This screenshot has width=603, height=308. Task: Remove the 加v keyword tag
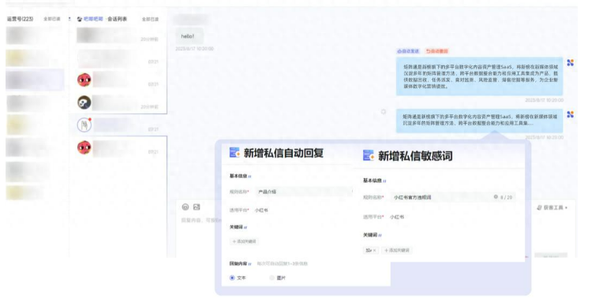pyautogui.click(x=375, y=250)
